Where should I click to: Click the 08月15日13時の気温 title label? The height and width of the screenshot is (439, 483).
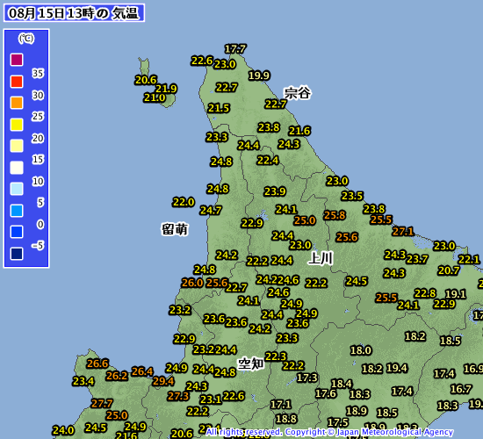(x=74, y=13)
